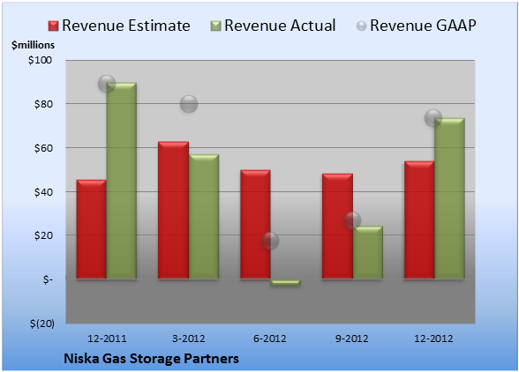Select the red estimate bar for 12-2011

pyautogui.click(x=92, y=229)
